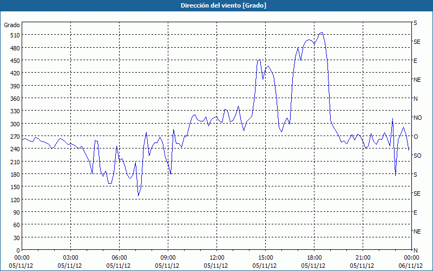Click the "Grado" unit label above the left axis

[12, 25]
